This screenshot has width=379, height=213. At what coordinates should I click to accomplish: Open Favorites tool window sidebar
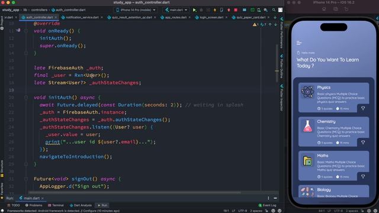point(2,191)
